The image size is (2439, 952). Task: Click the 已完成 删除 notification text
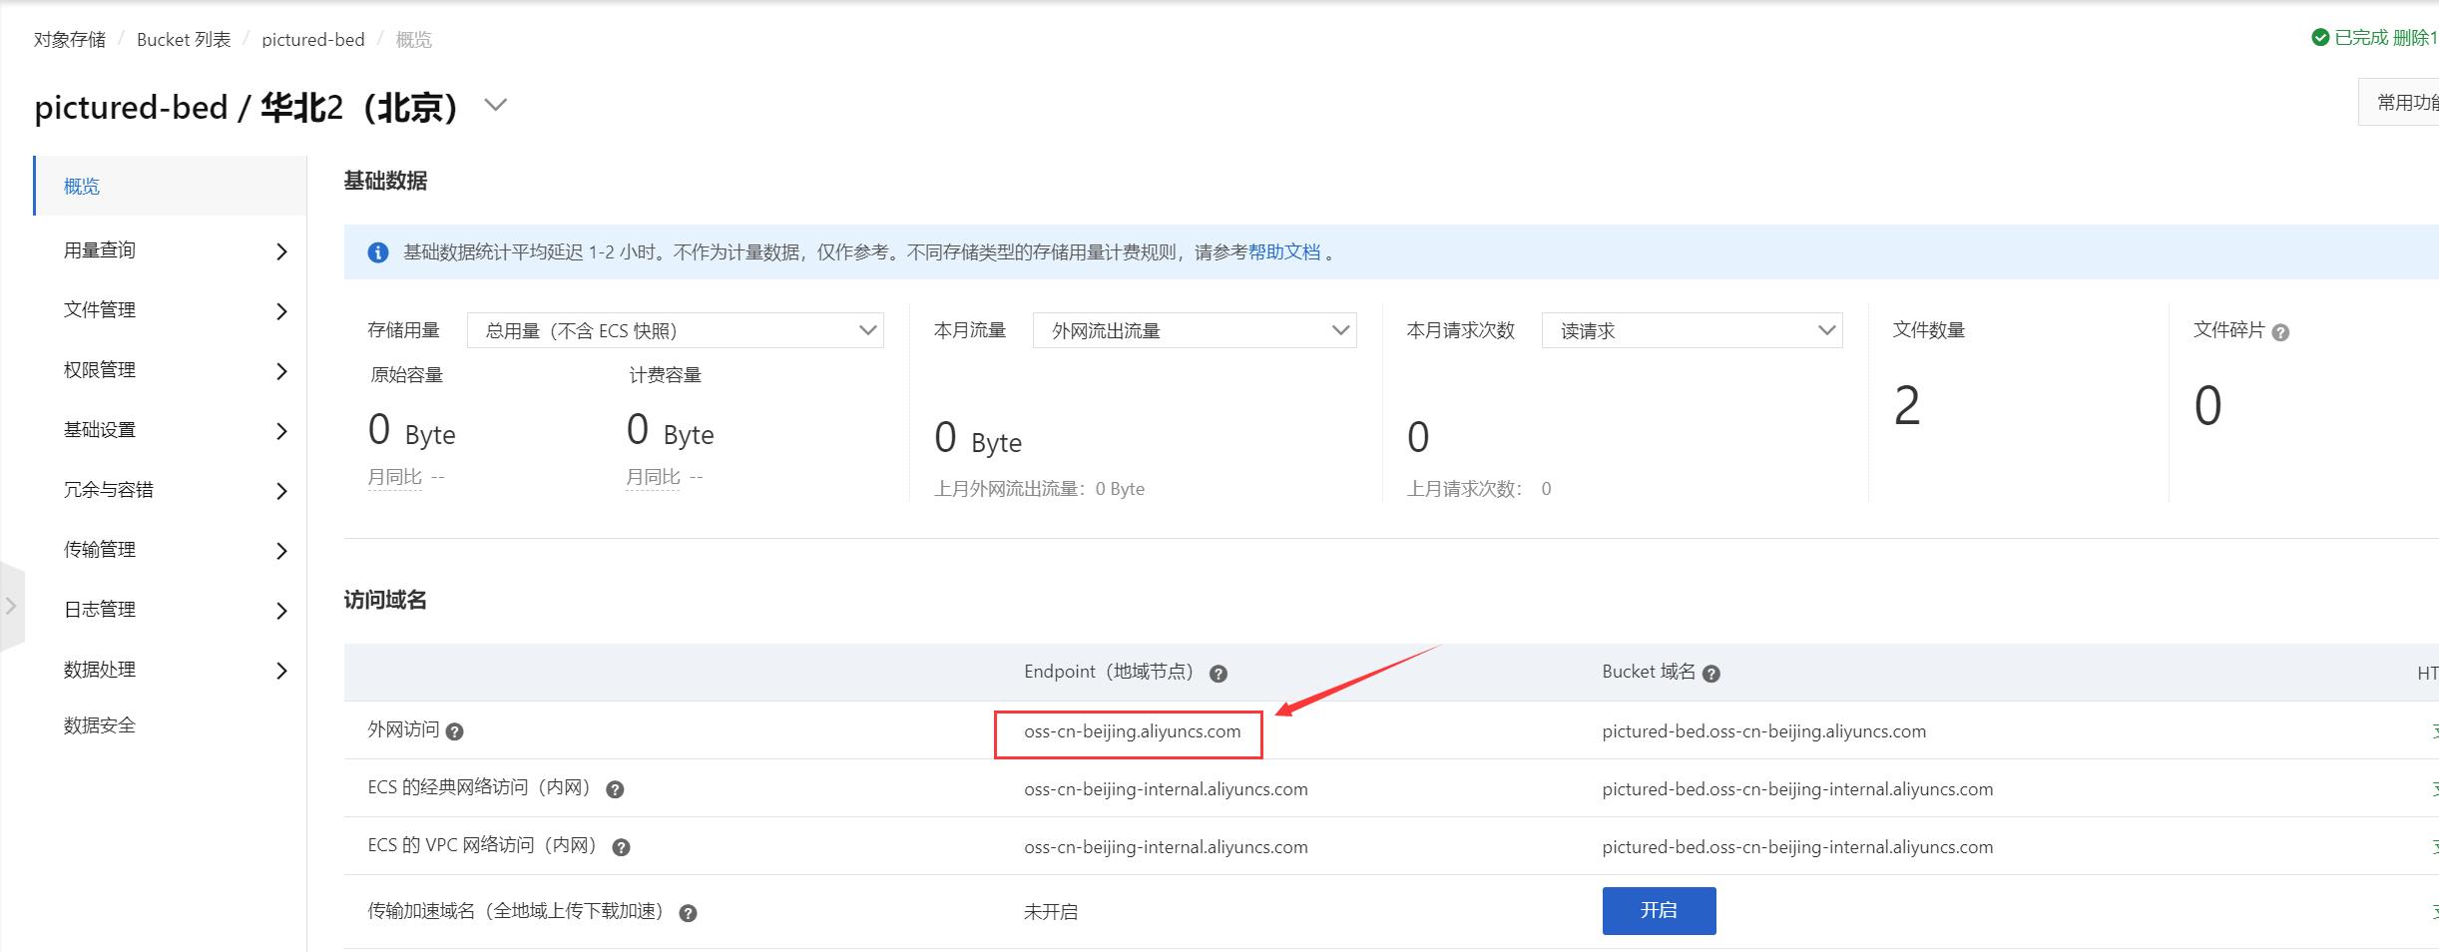(2385, 38)
